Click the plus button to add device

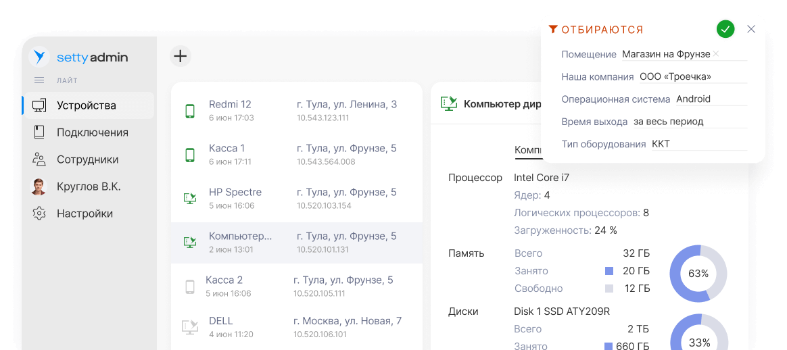click(180, 56)
